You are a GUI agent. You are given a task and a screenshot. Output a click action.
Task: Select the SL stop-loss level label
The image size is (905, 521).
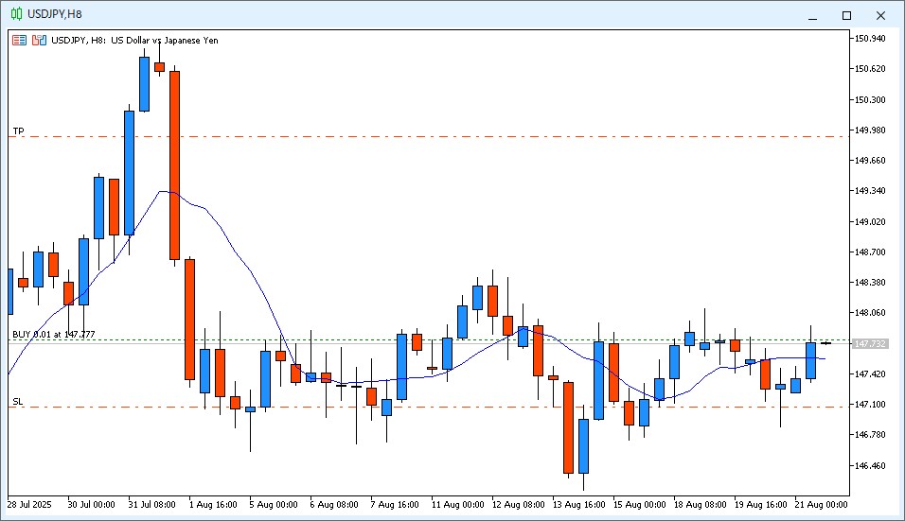19,402
